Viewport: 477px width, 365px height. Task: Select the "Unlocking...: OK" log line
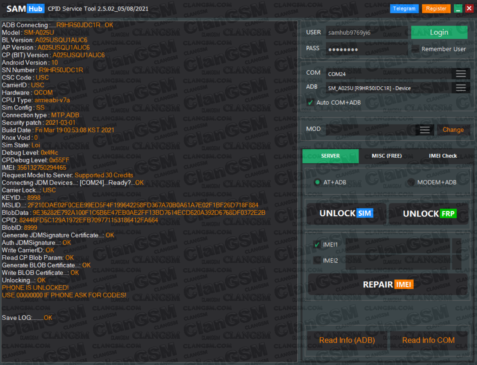tap(24, 280)
